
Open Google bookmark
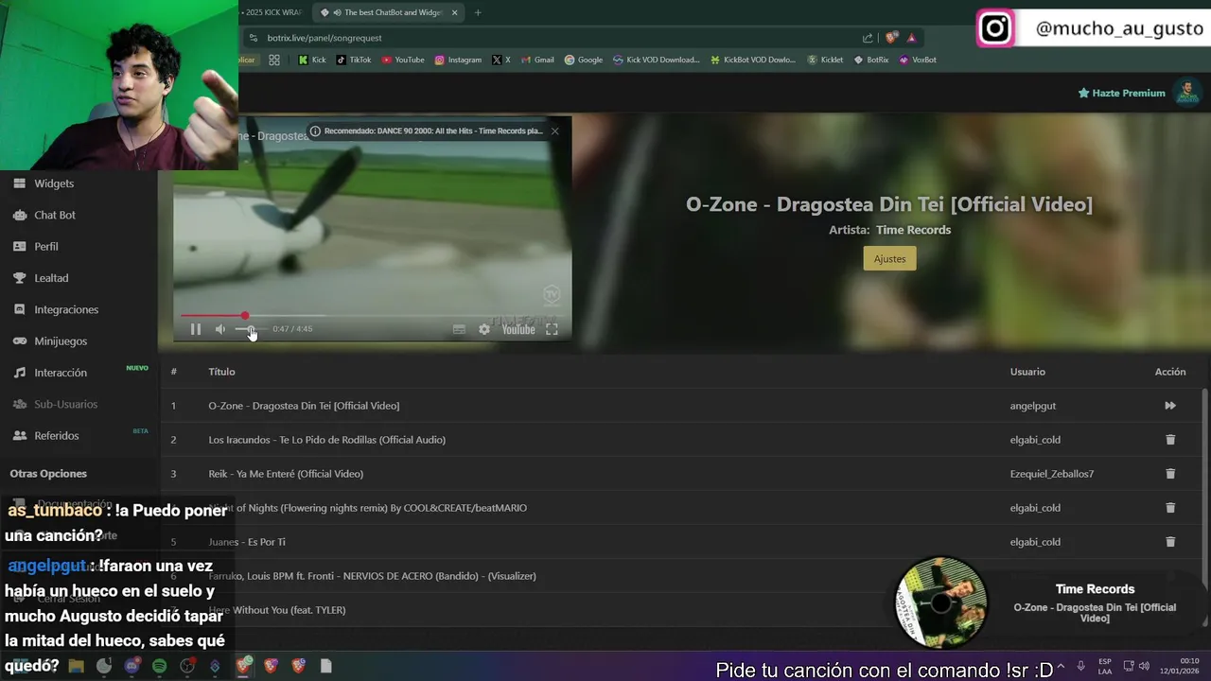(584, 60)
